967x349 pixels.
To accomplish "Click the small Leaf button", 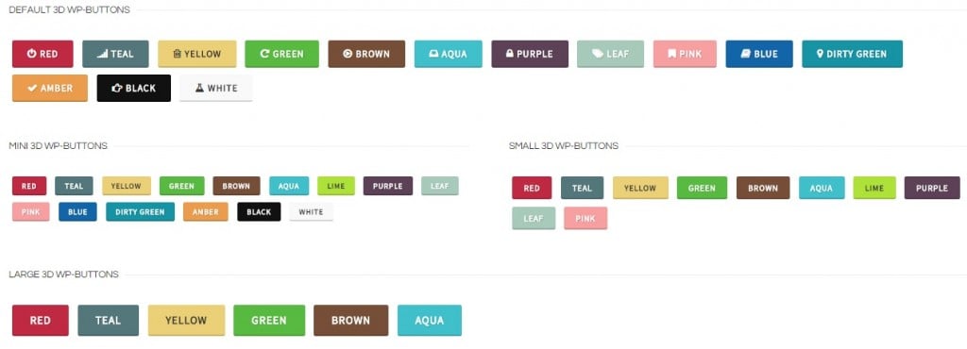I will pyautogui.click(x=534, y=218).
